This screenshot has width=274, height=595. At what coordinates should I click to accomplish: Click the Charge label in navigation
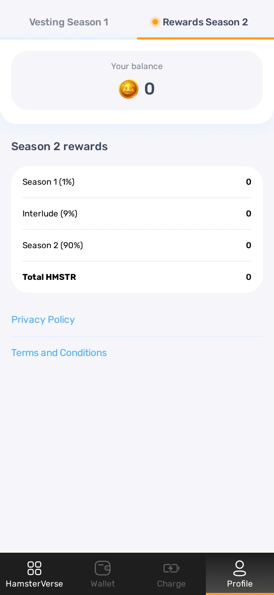(171, 584)
